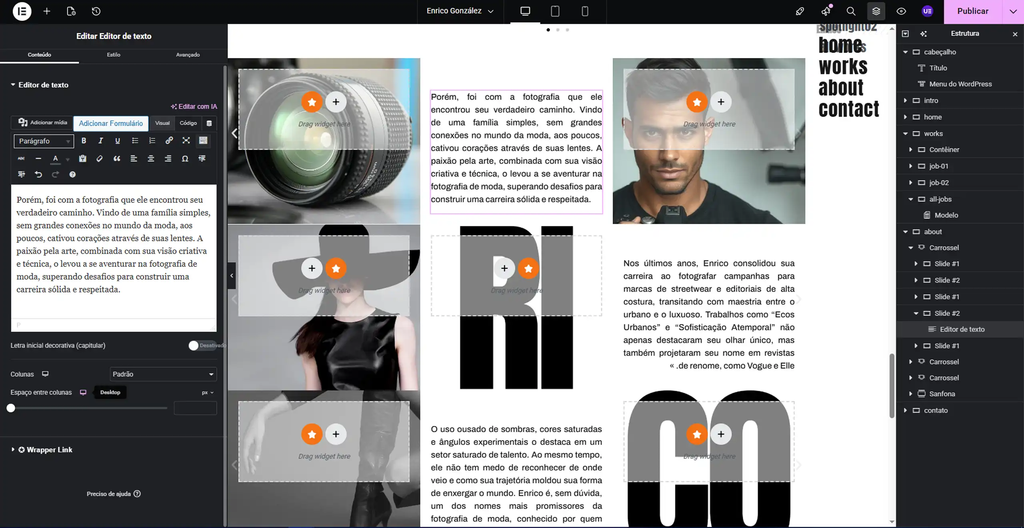This screenshot has height=528, width=1024.
Task: Click the Publicar button
Action: click(972, 11)
